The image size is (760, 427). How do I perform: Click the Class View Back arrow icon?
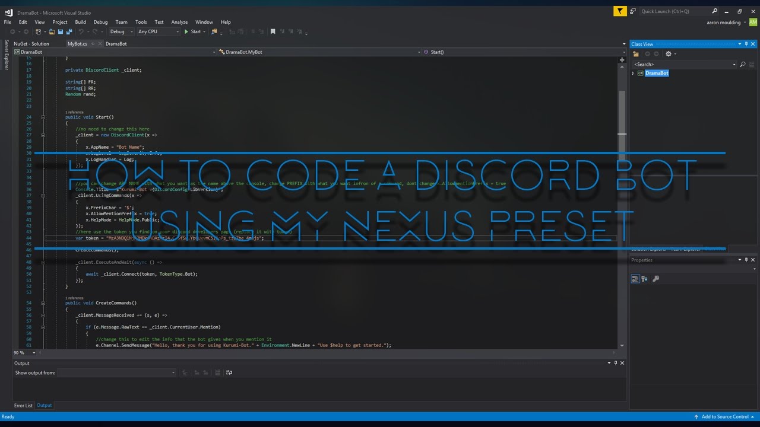647,54
